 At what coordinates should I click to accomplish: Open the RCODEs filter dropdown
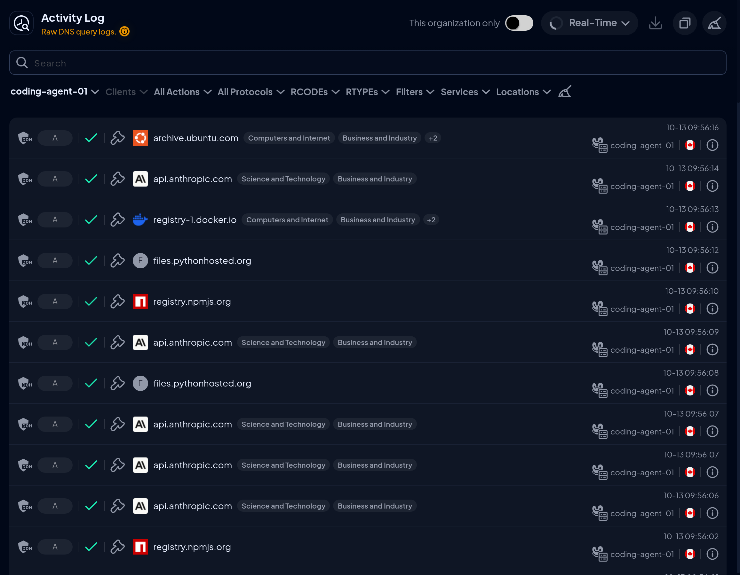[315, 92]
